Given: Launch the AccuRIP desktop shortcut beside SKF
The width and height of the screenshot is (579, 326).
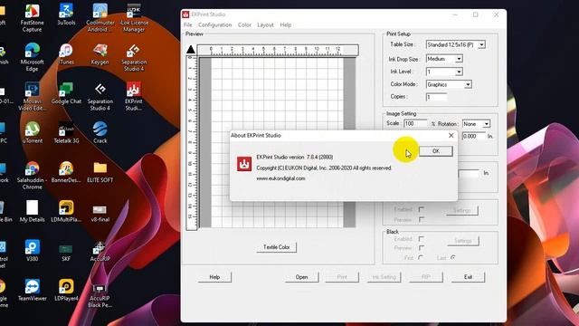Looking at the screenshot, I should click(x=100, y=251).
